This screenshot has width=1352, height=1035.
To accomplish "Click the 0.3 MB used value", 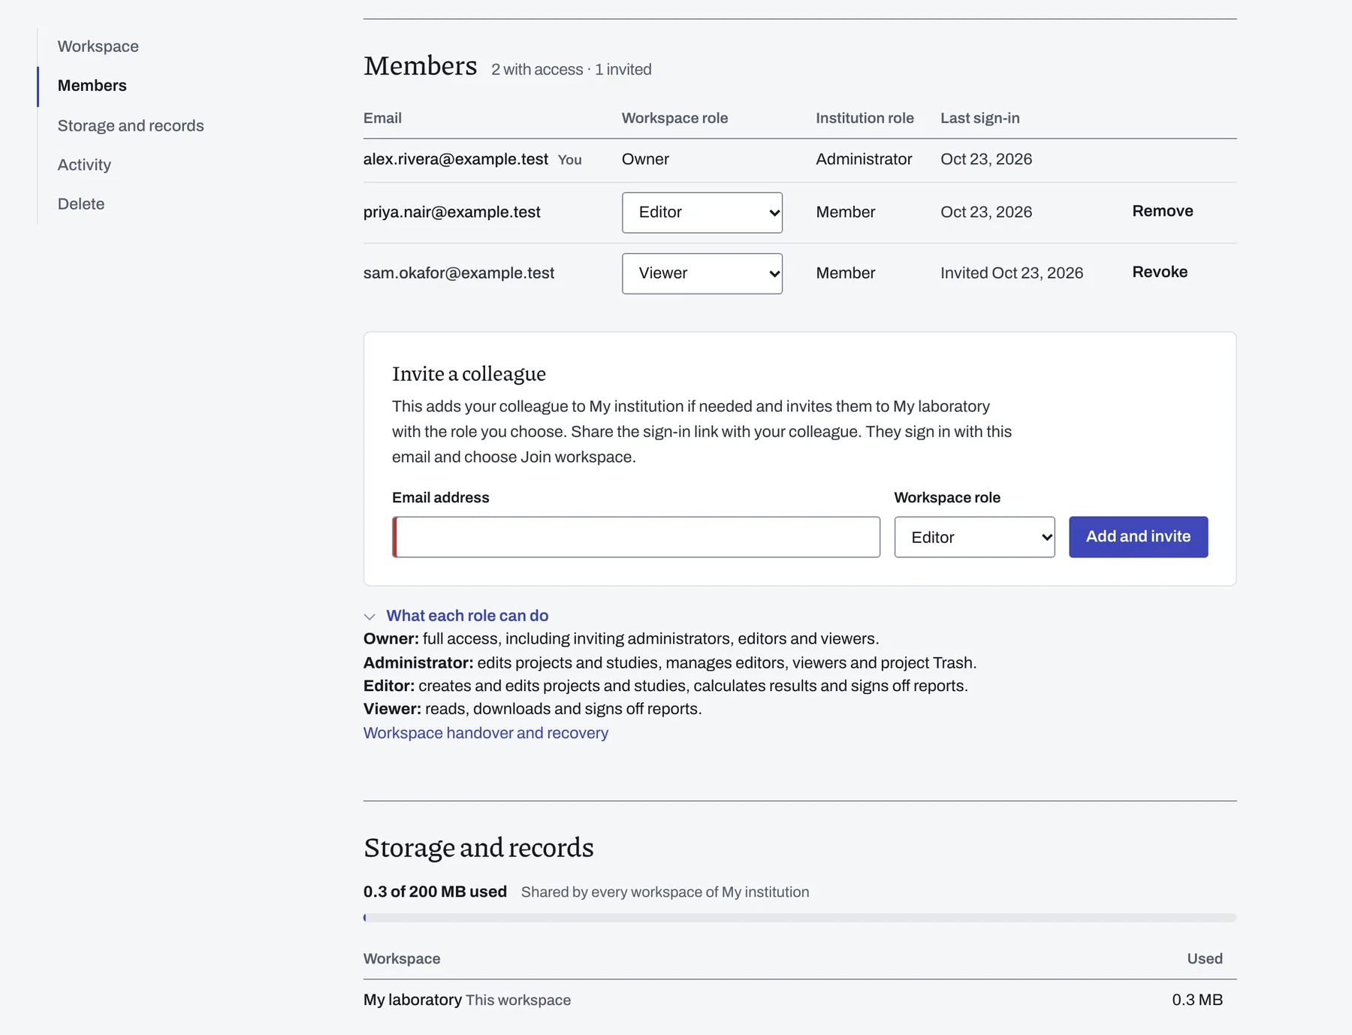I will (x=1197, y=1000).
